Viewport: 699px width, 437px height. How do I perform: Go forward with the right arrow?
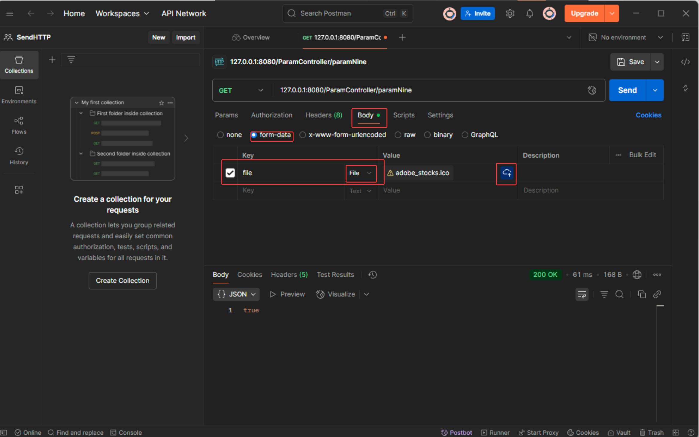tap(50, 13)
